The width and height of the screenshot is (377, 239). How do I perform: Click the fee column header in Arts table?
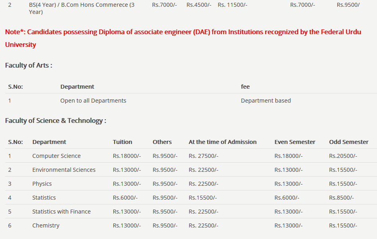[245, 87]
